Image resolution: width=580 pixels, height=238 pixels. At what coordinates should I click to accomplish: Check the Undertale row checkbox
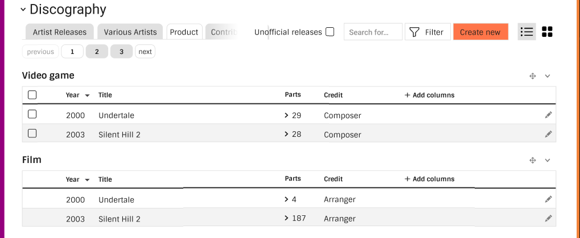[32, 114]
